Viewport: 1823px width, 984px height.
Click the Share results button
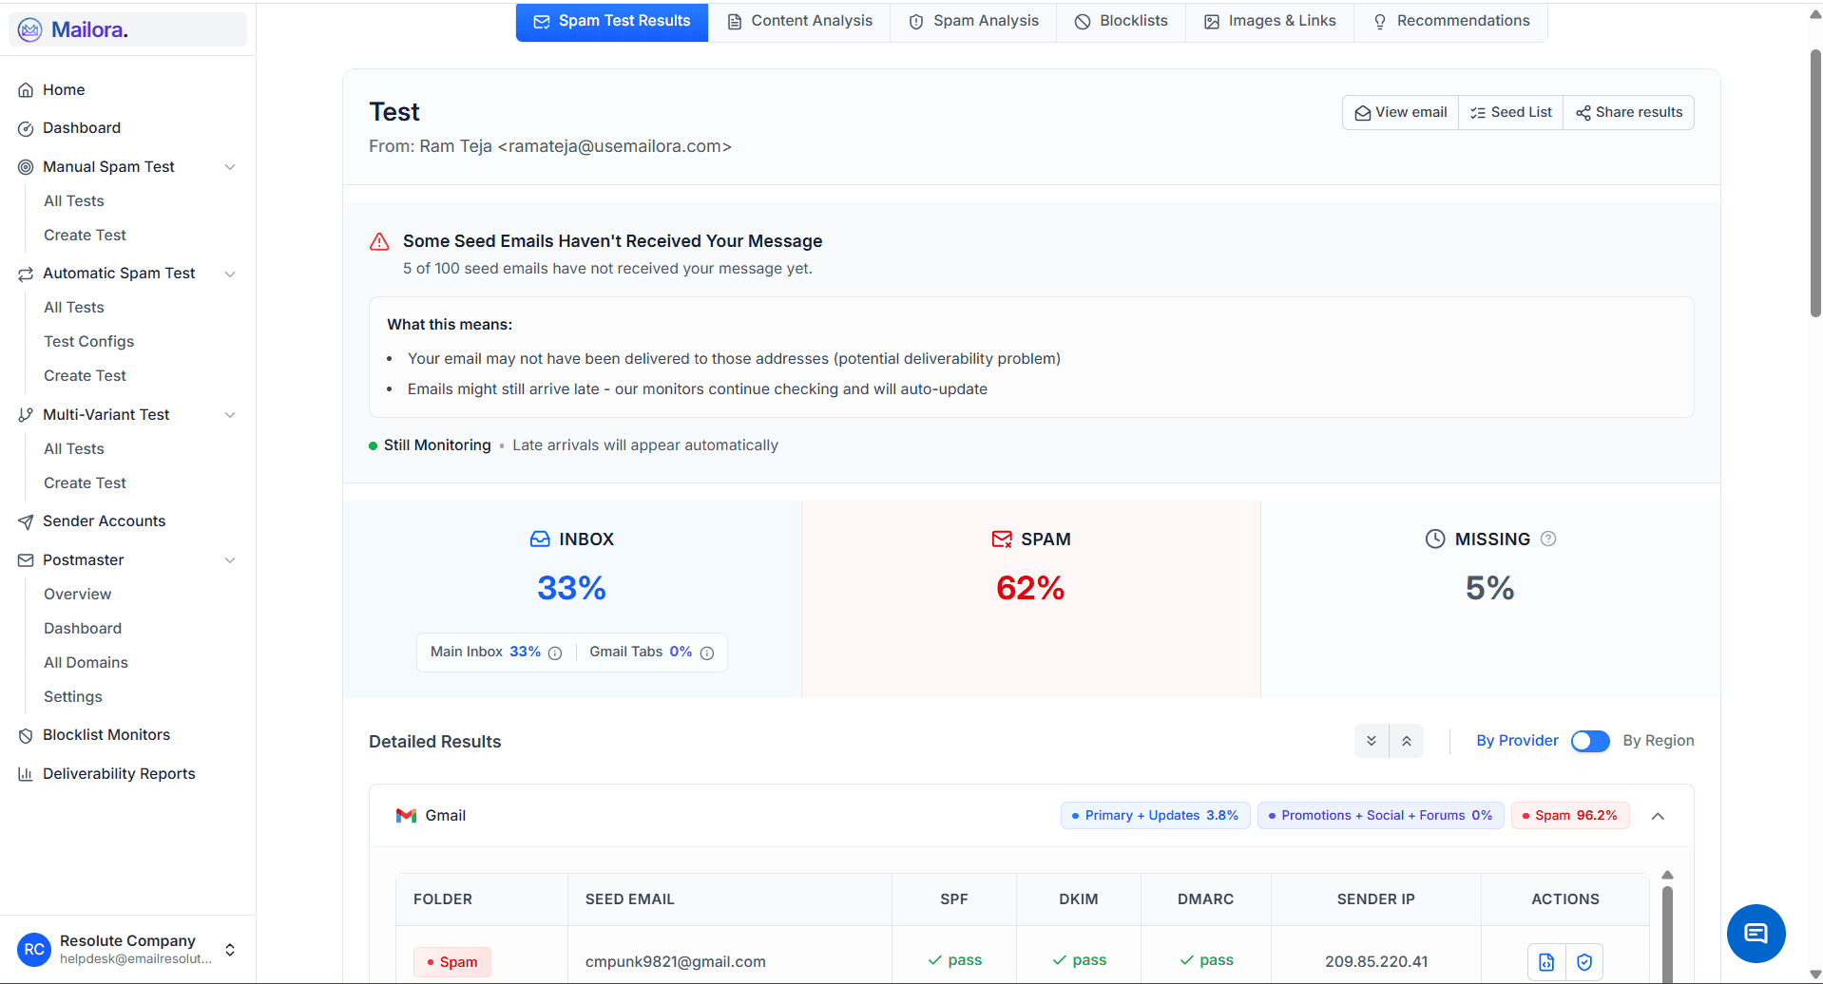1628,112
